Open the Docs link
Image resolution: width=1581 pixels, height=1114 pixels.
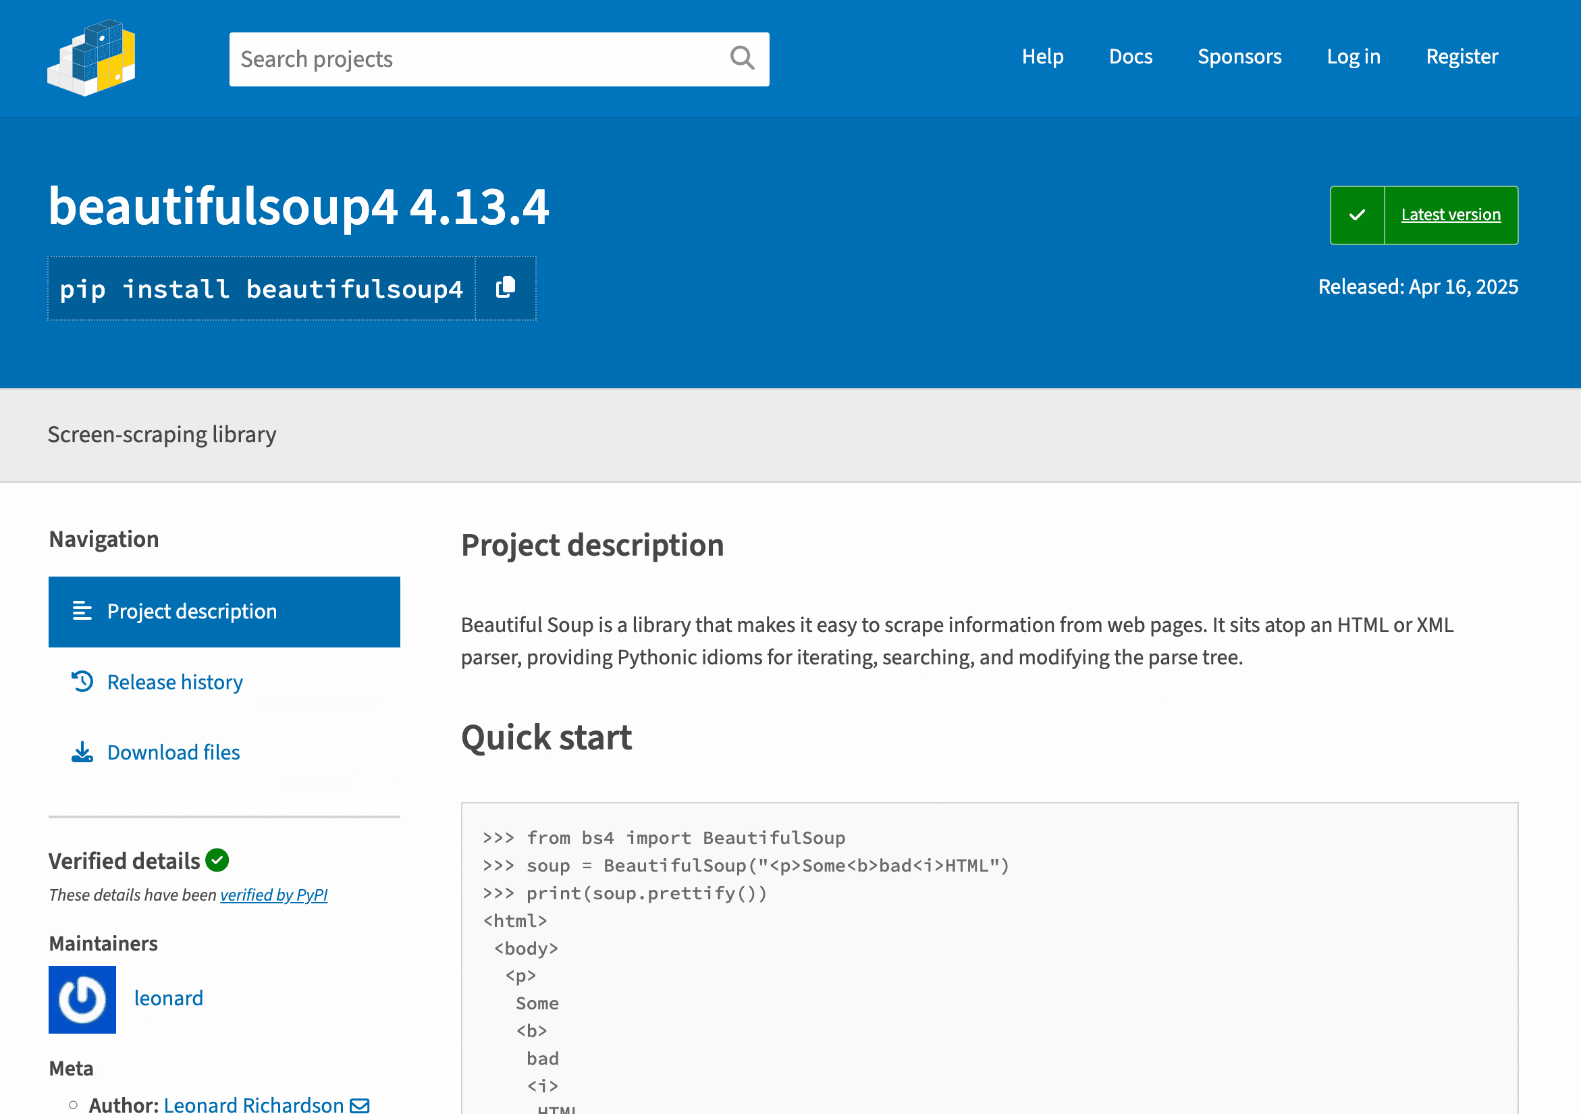coord(1130,57)
